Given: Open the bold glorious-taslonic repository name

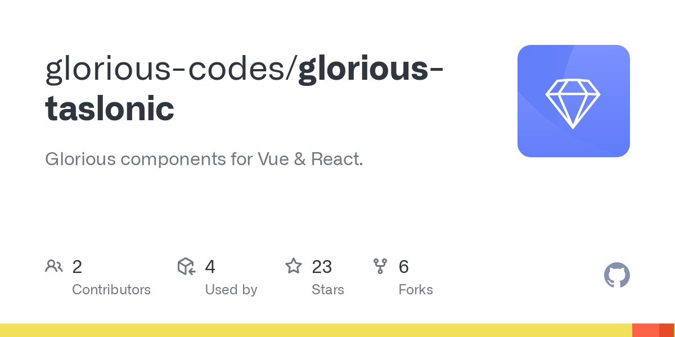Looking at the screenshot, I should [110, 108].
